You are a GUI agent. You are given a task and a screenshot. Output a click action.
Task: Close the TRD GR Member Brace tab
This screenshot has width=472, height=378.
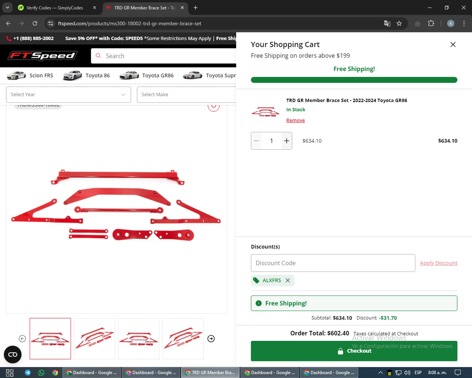pyautogui.click(x=182, y=8)
